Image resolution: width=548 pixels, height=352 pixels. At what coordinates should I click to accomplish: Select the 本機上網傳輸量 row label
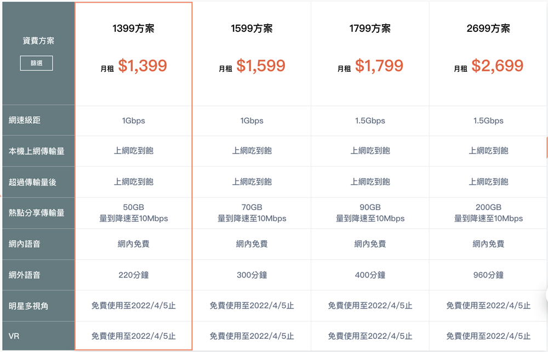[x=37, y=151]
